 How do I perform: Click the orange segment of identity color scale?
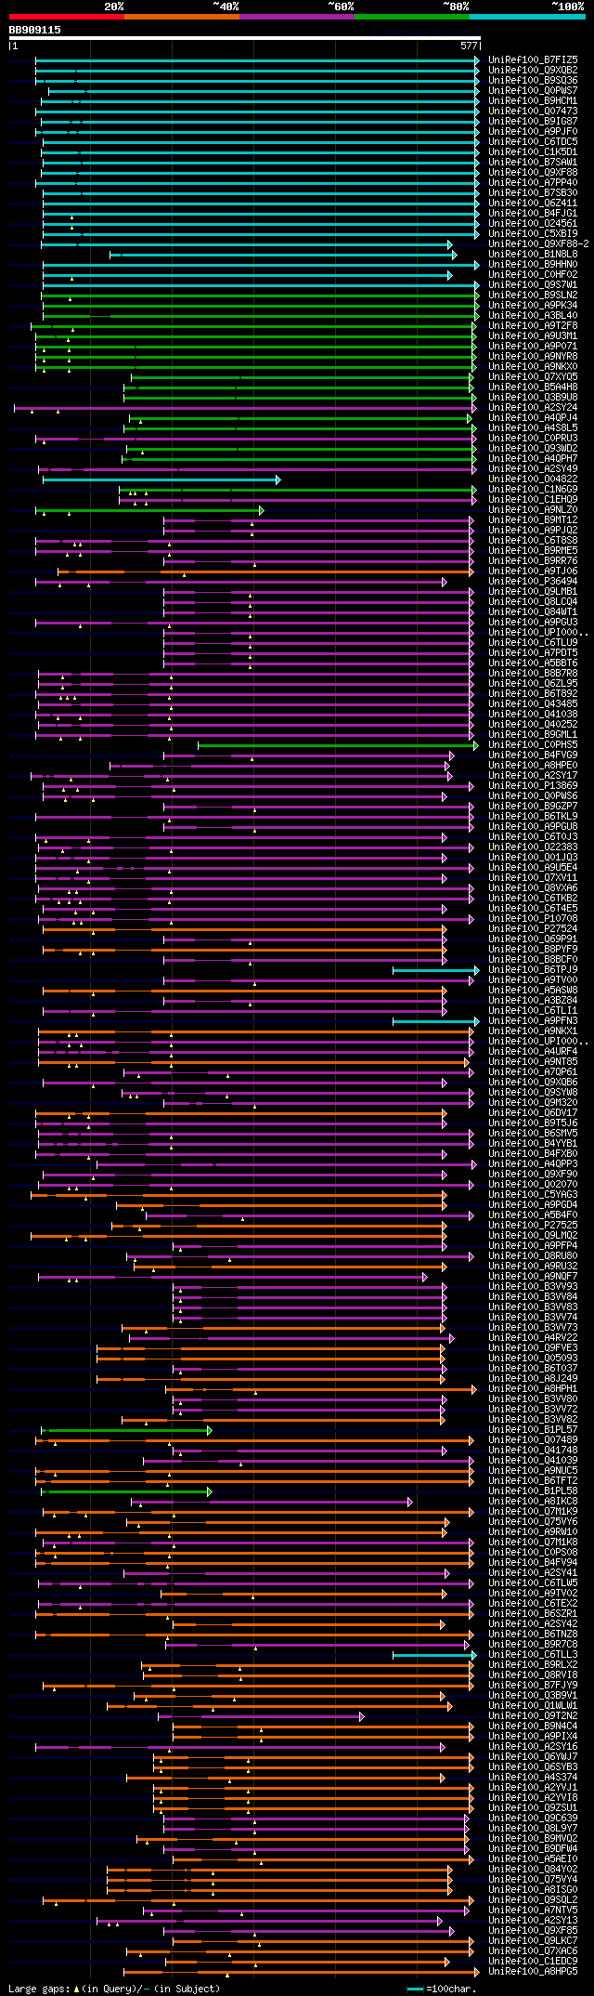point(181,17)
